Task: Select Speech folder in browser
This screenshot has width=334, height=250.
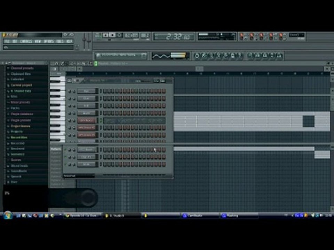Action: tap(16, 176)
